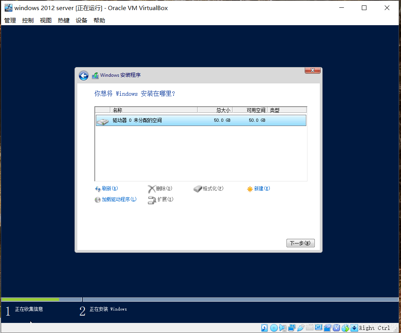Screen dimensions: 401x333
Task: Click the 加载驱动程序(L) link
Action: [x=119, y=200]
